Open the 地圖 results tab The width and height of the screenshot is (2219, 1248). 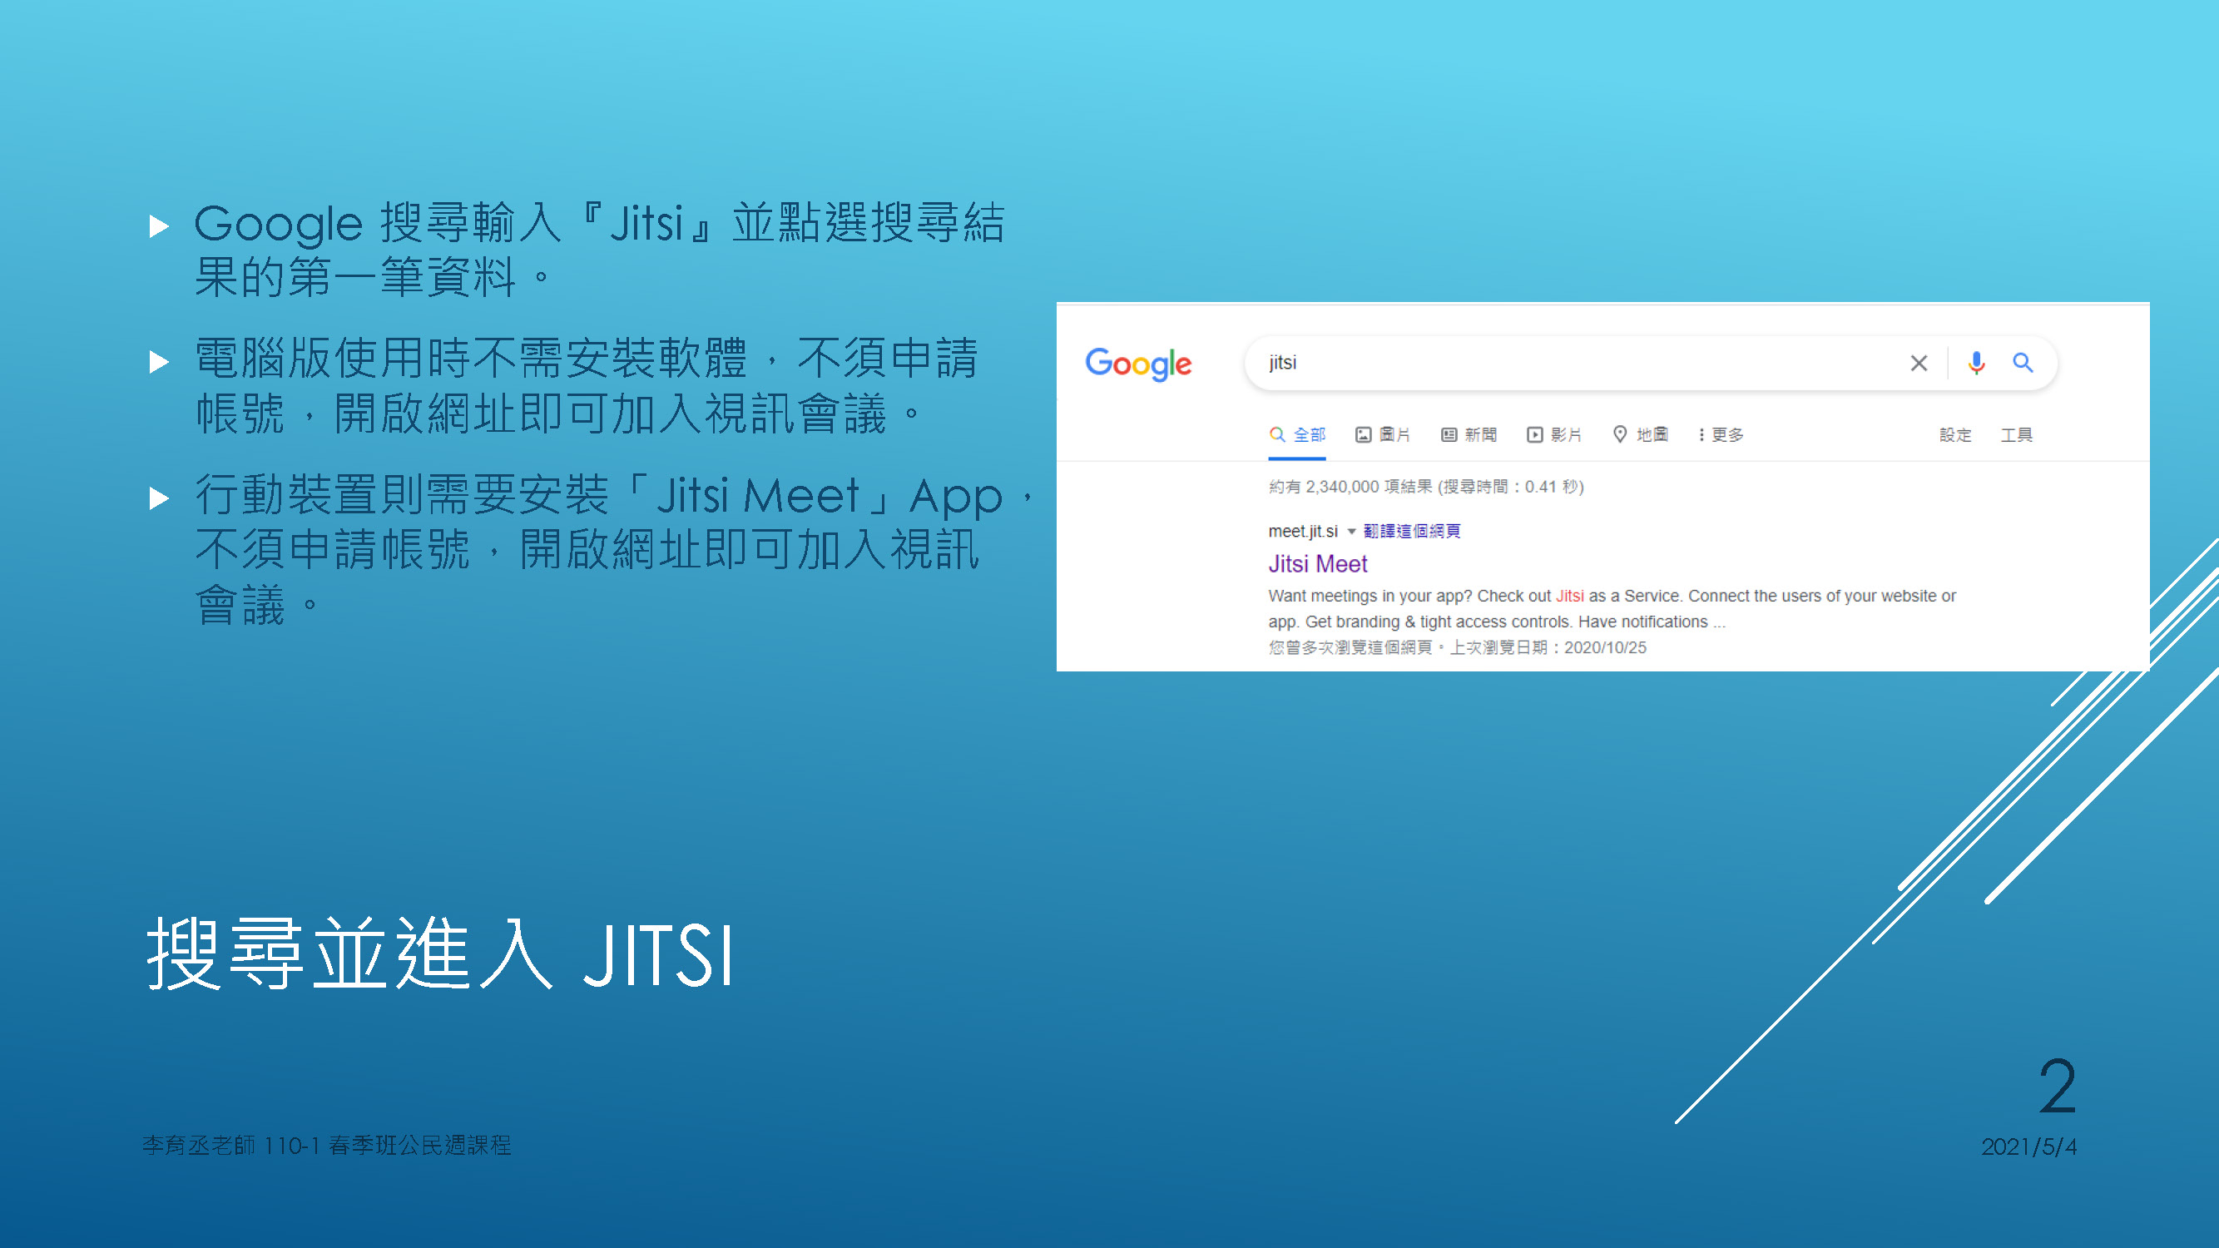coord(1640,435)
